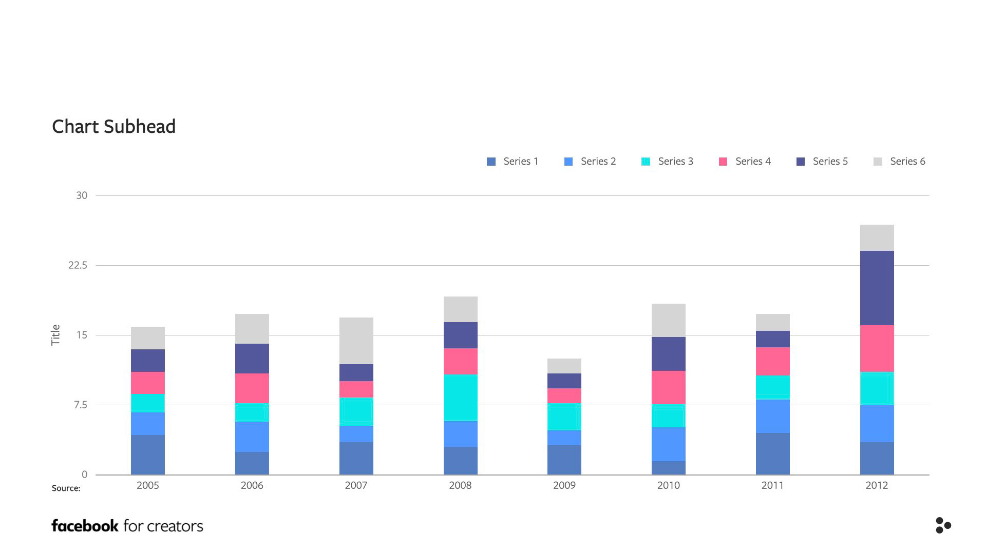
Task: Click the '22.5' y-axis value
Action: click(x=78, y=265)
